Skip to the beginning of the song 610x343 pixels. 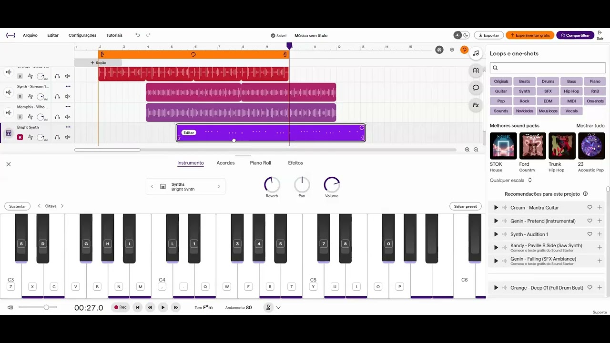[138, 307]
